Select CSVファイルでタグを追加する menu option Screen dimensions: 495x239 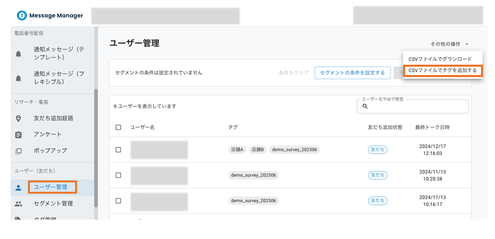point(442,71)
